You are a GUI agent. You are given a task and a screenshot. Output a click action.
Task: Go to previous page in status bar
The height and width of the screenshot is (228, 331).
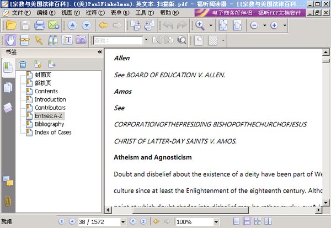(x=72, y=221)
